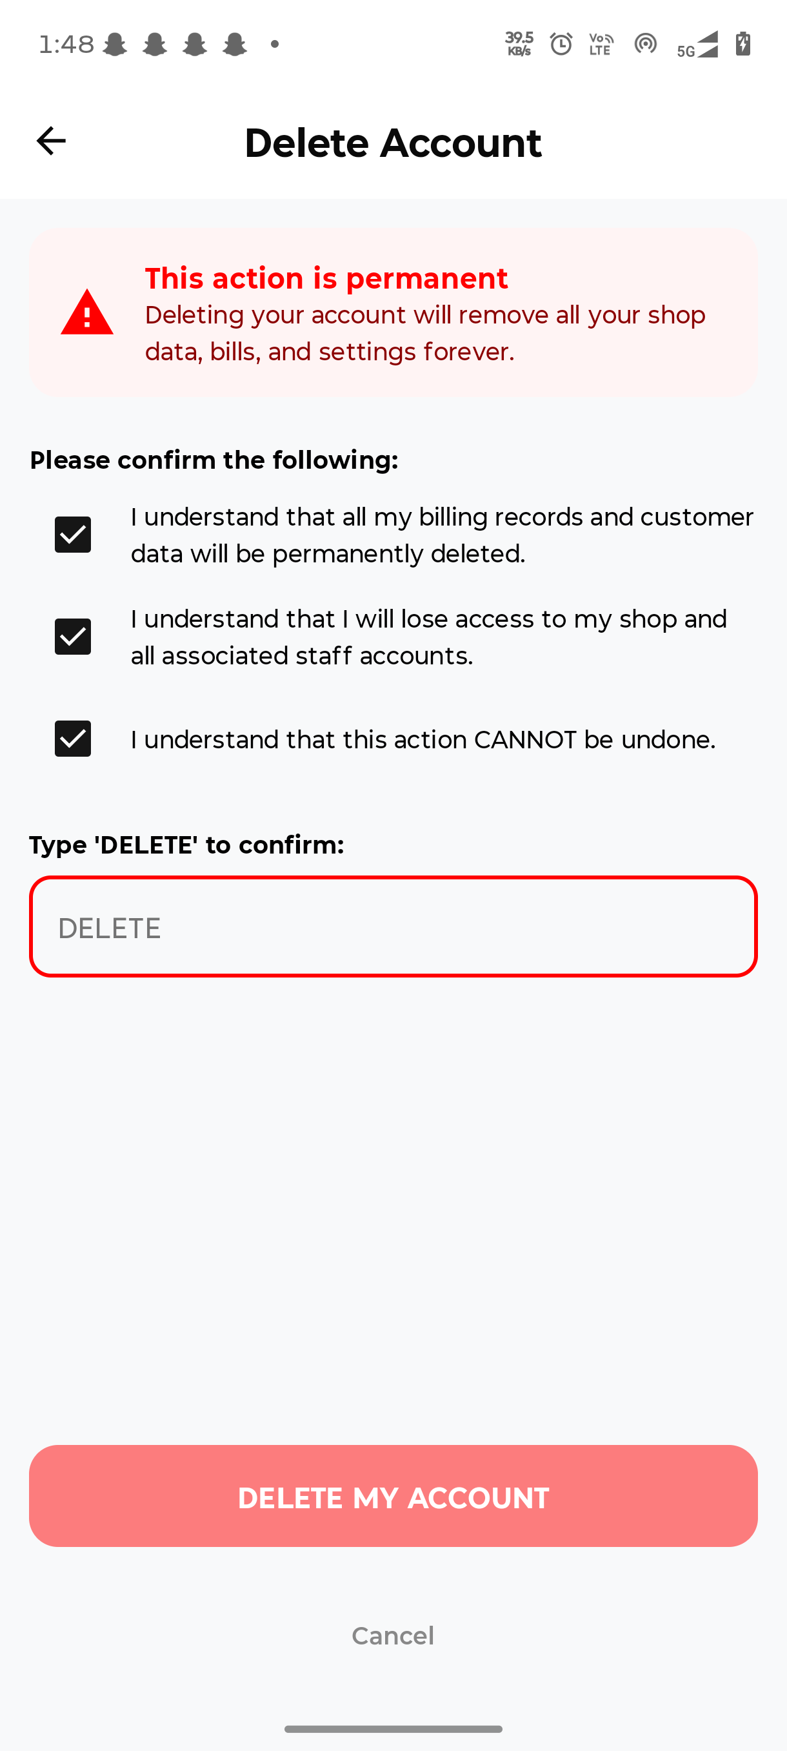Image resolution: width=787 pixels, height=1751 pixels.
Task: Uncheck shop and staff accounts access checkbox
Action: (72, 636)
